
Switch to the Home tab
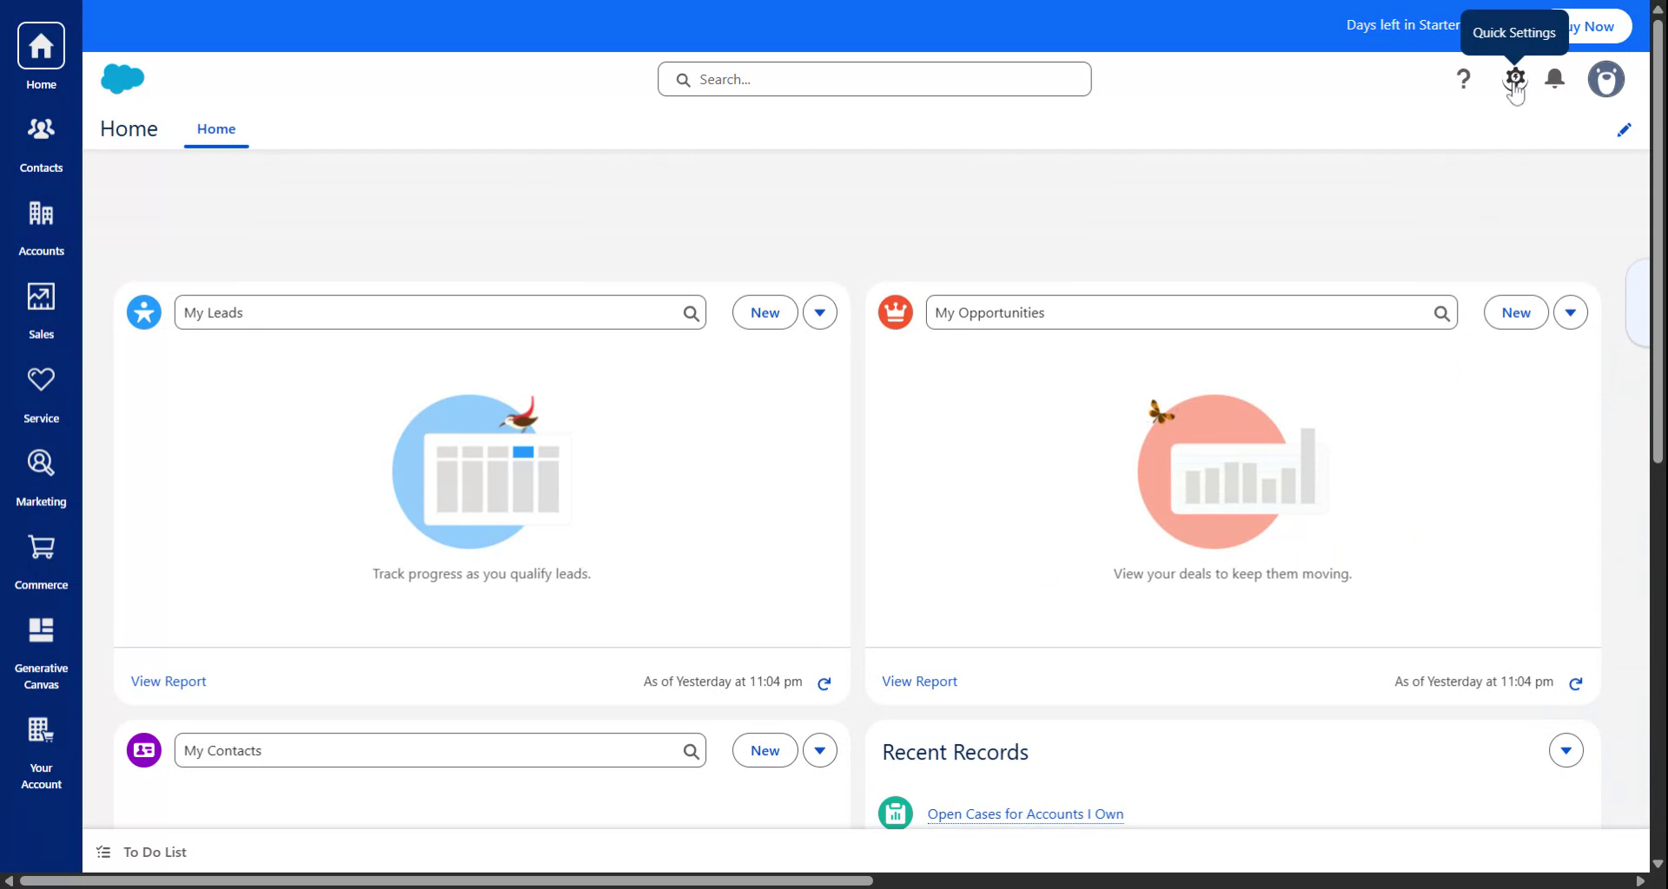215,128
